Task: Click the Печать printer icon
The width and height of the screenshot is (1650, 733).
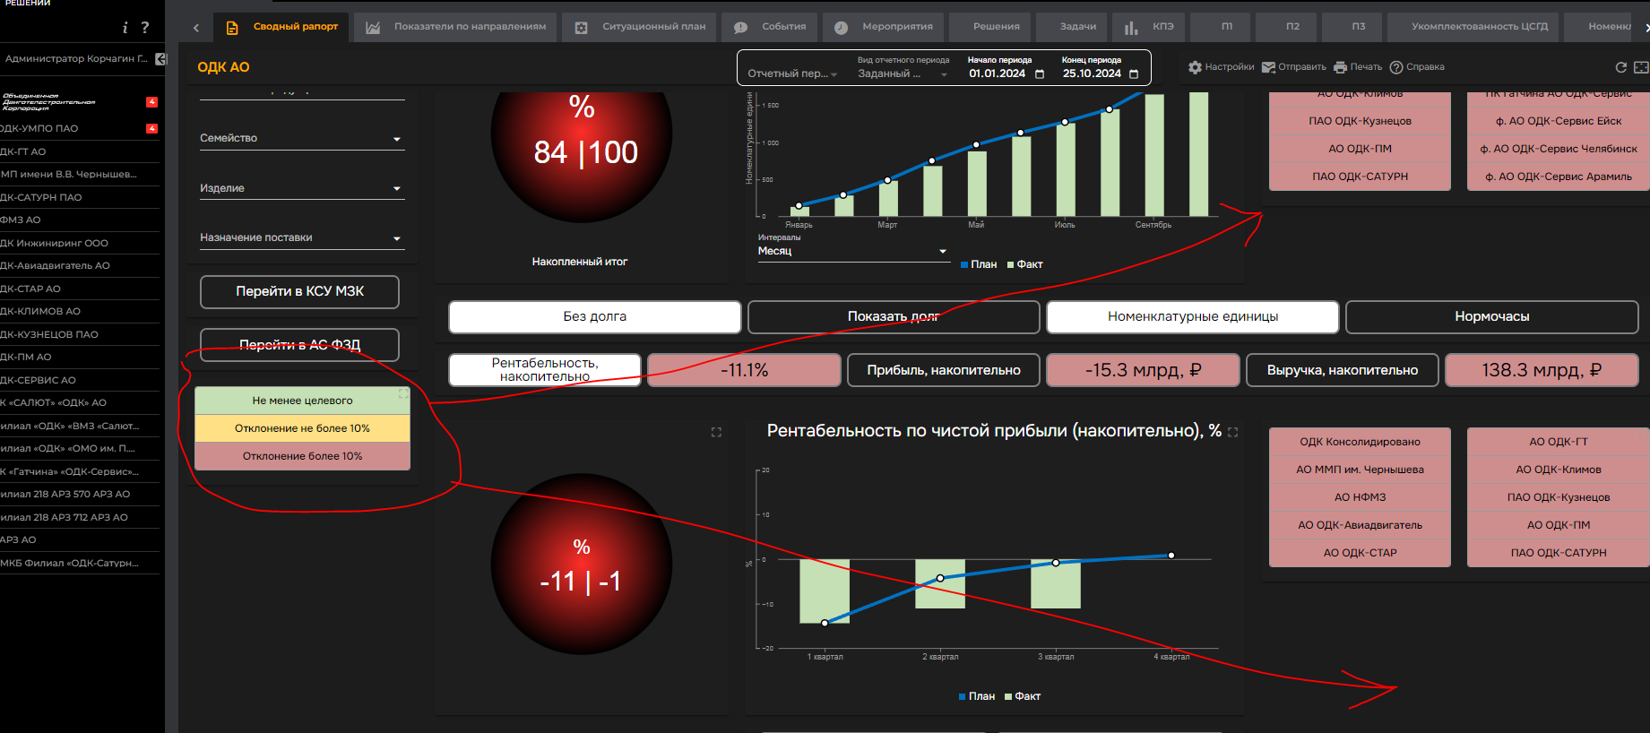Action: coord(1340,67)
